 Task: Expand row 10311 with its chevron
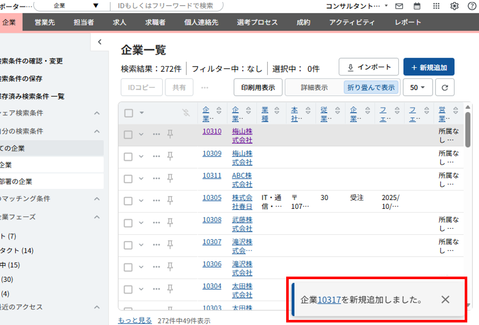pos(141,177)
